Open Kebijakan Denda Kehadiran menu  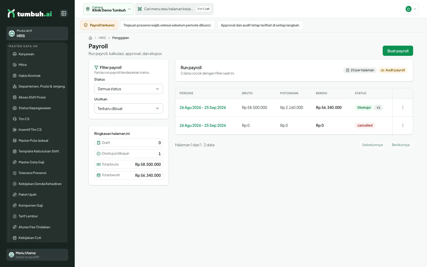[x=39, y=184]
